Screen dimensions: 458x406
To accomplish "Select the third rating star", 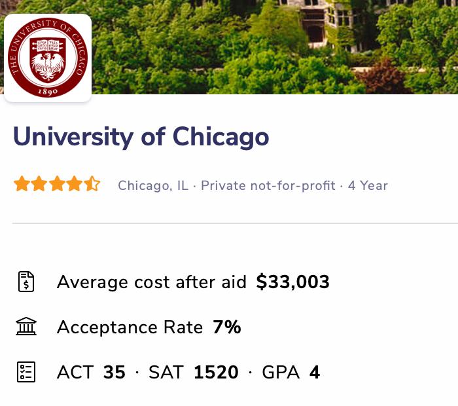I will (x=57, y=185).
